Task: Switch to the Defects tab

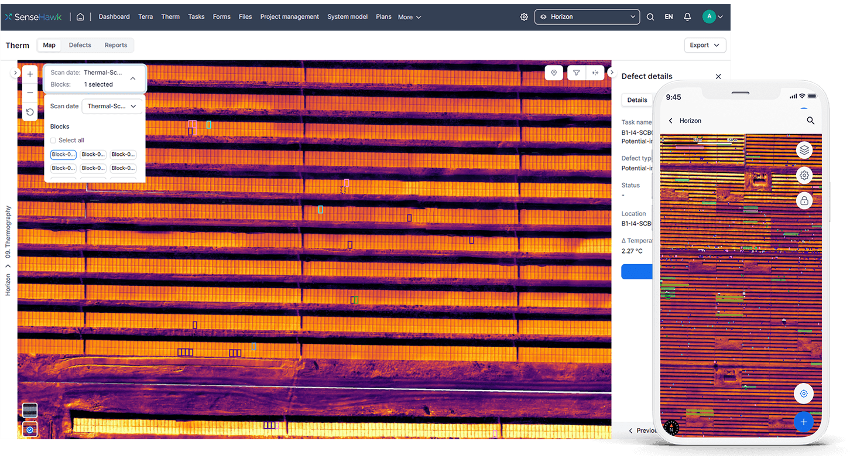Action: coord(80,45)
